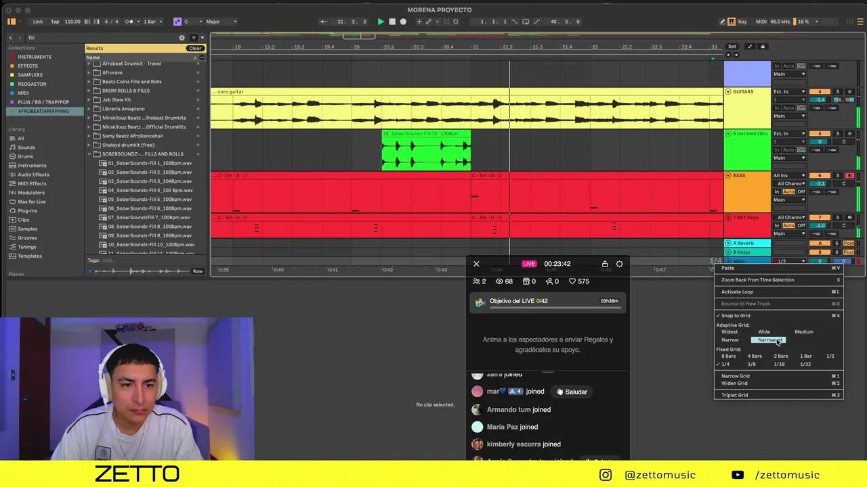Open the Max for Live browser section

[32, 202]
